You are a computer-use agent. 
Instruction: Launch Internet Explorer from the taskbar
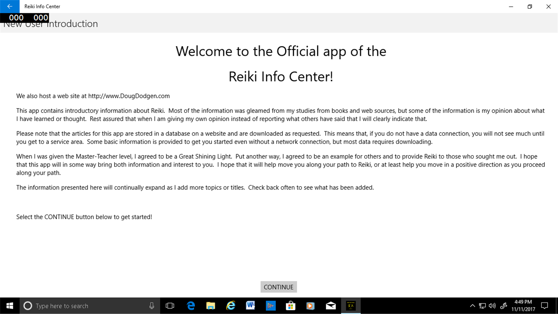coord(231,306)
